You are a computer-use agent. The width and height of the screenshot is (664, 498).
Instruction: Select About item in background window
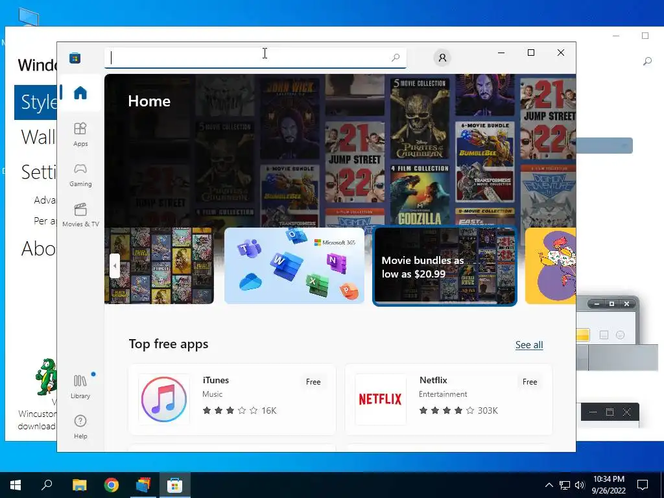coord(38,248)
